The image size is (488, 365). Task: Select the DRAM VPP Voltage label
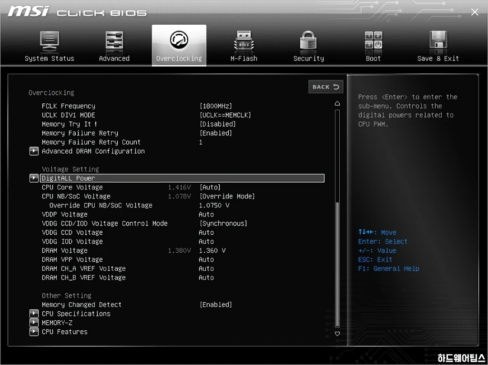coord(72,259)
